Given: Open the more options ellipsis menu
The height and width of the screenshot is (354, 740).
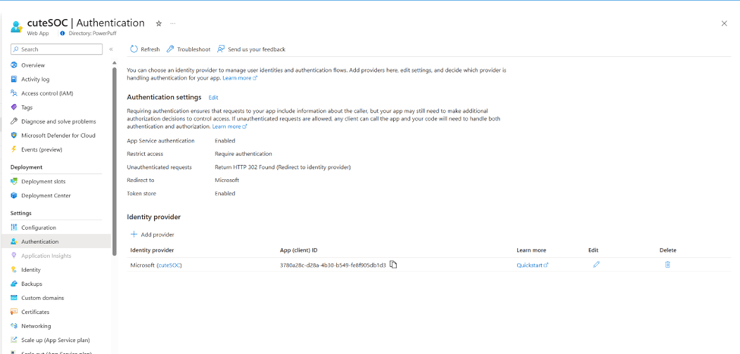Looking at the screenshot, I should (x=173, y=23).
